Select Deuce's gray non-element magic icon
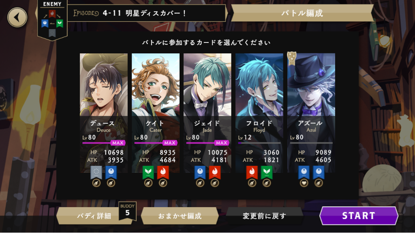The width and height of the screenshot is (415, 233). pyautogui.click(x=96, y=172)
